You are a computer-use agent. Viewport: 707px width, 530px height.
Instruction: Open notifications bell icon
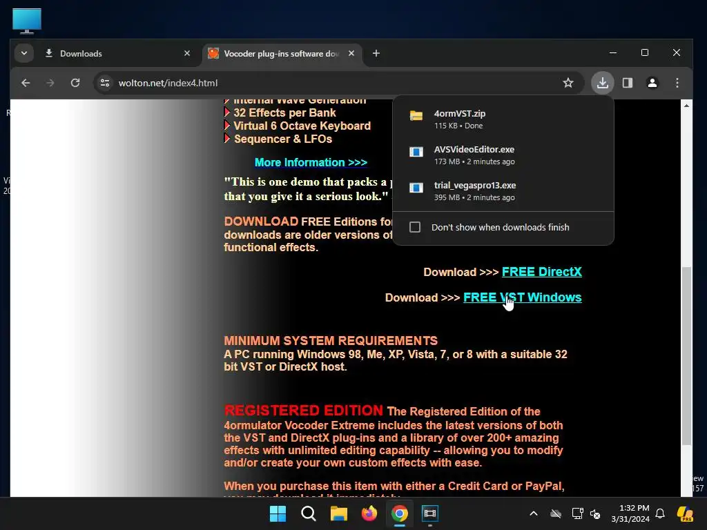tap(660, 513)
